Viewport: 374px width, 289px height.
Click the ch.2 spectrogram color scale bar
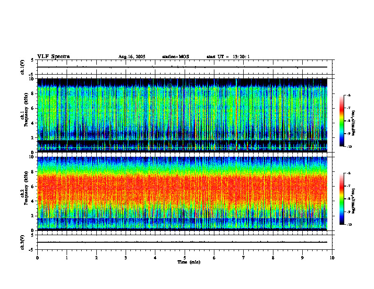[342, 199]
